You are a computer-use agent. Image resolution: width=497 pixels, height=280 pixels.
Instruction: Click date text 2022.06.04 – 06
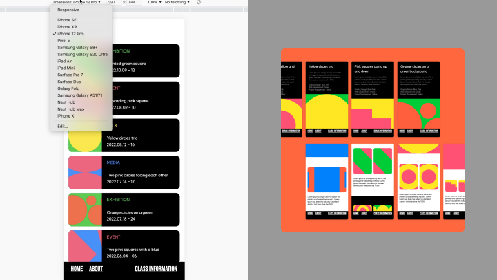coord(121,256)
